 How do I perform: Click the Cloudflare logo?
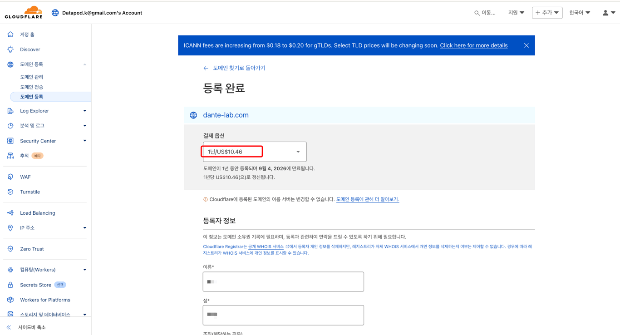click(x=24, y=12)
